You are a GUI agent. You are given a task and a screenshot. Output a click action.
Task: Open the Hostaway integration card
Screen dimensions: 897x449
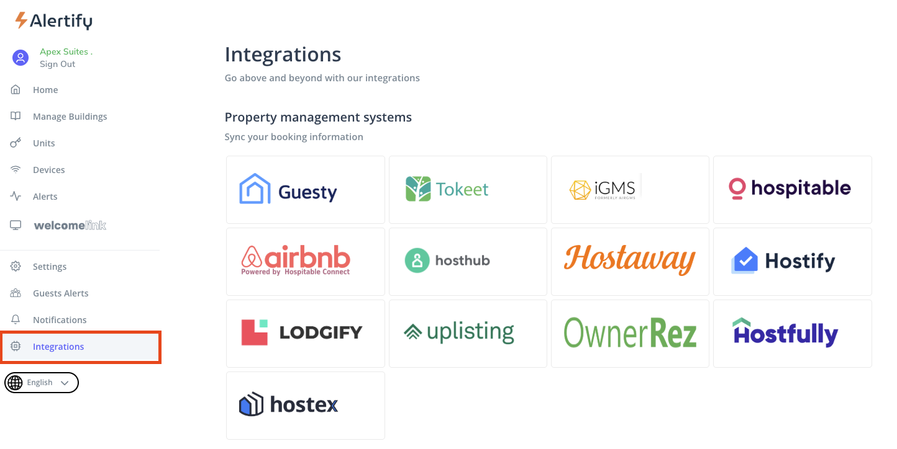(629, 262)
